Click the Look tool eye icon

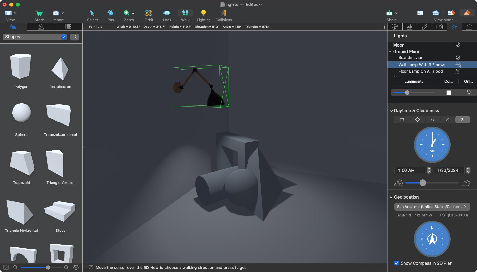point(167,13)
